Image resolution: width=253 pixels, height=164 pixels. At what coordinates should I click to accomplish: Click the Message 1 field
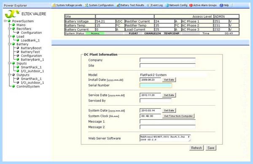pyautogui.click(x=167, y=122)
